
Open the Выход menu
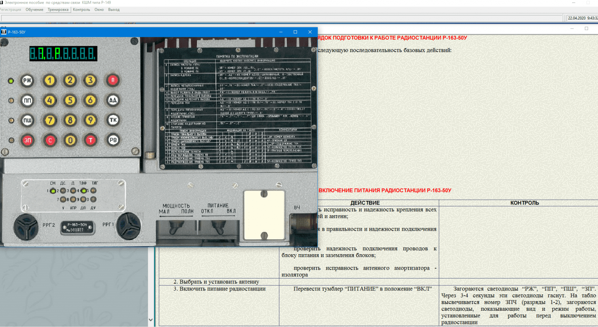point(114,10)
